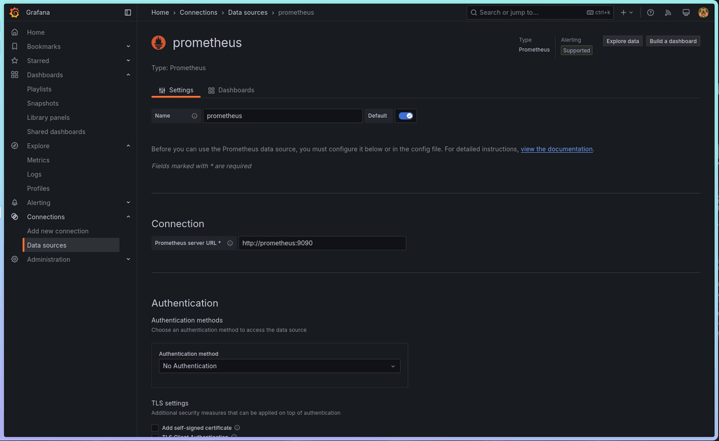
Task: Open Playlists in the sidebar
Action: (x=40, y=89)
